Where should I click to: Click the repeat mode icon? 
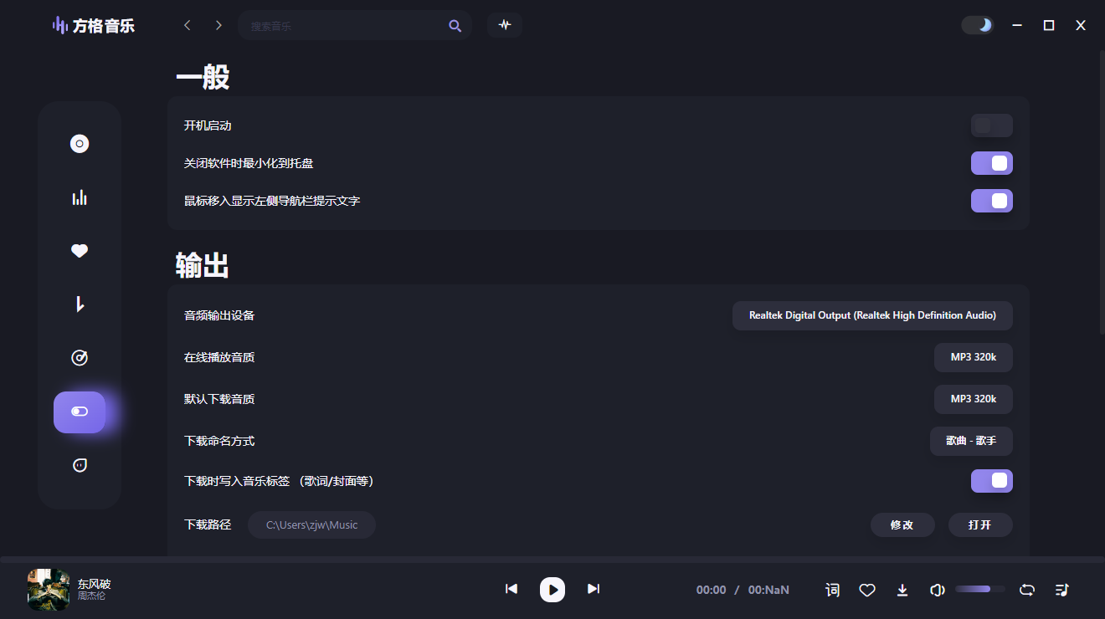(1026, 590)
